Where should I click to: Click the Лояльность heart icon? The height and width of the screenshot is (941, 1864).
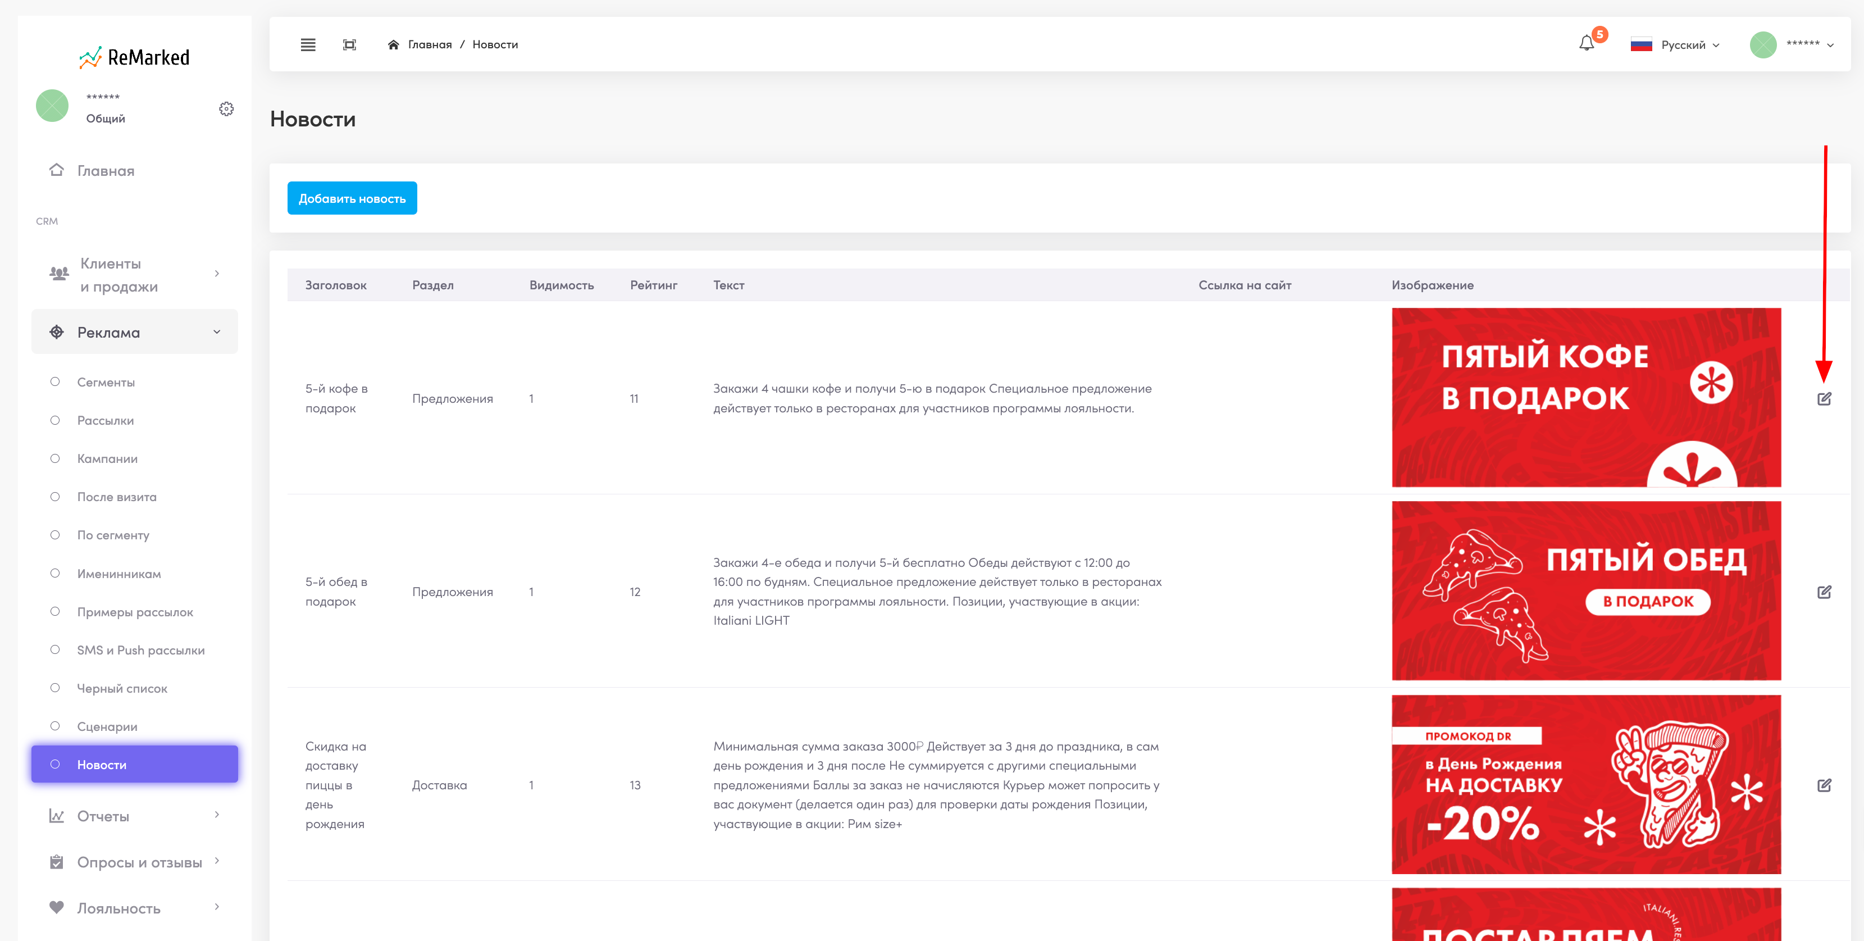point(56,908)
